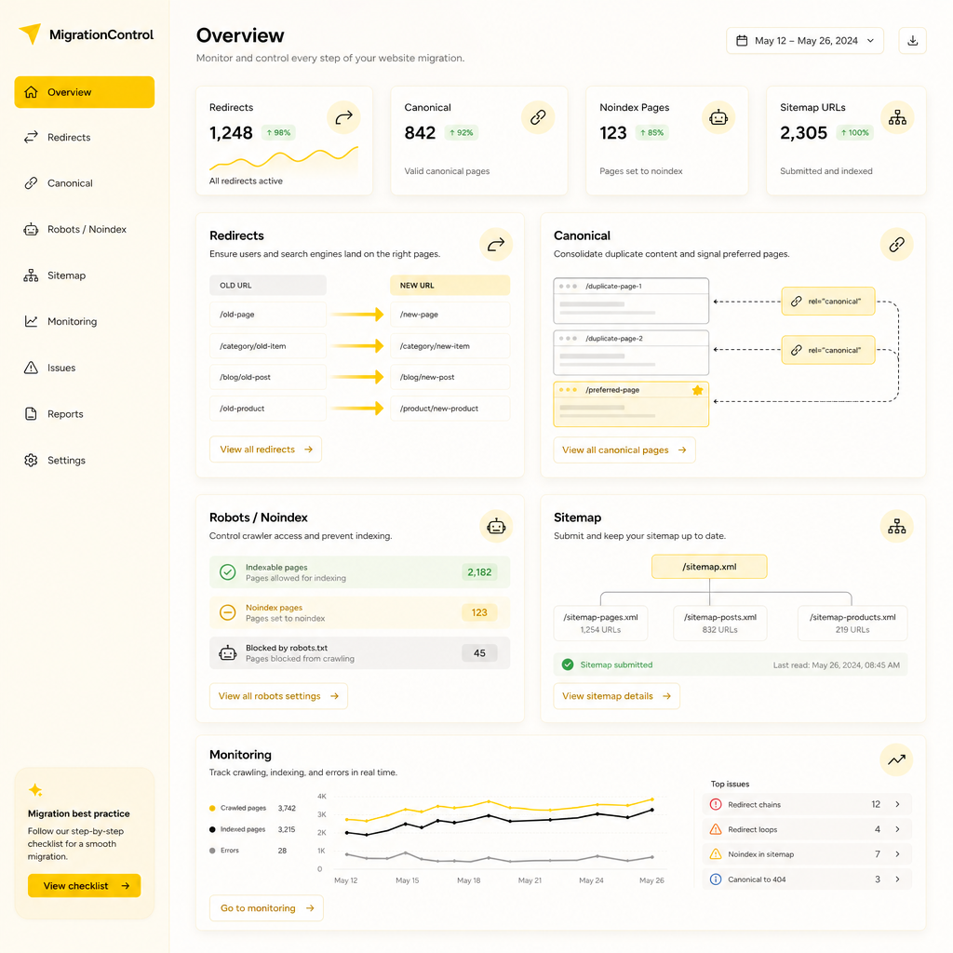
Task: Click the /old-page URL cell
Action: 267,315
